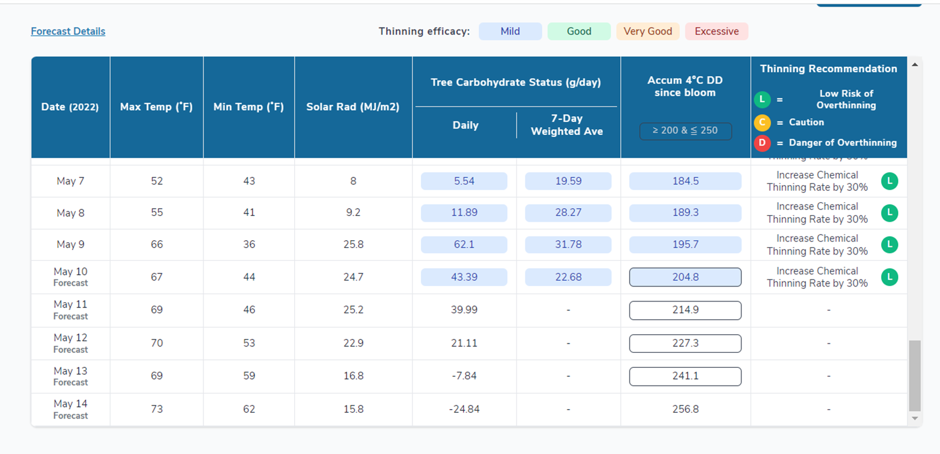940x454 pixels.
Task: Click the yellow C Caution legend icon
Action: tap(762, 122)
